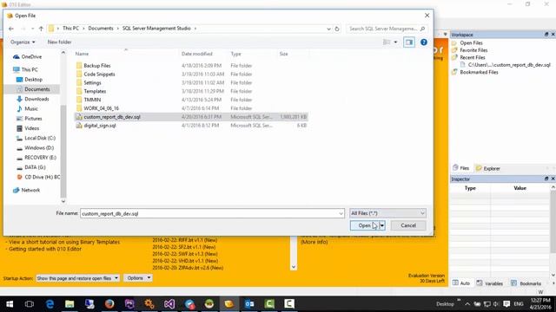Expand address bar history dropdown
Image resolution: width=556 pixels, height=312 pixels.
tap(328, 29)
